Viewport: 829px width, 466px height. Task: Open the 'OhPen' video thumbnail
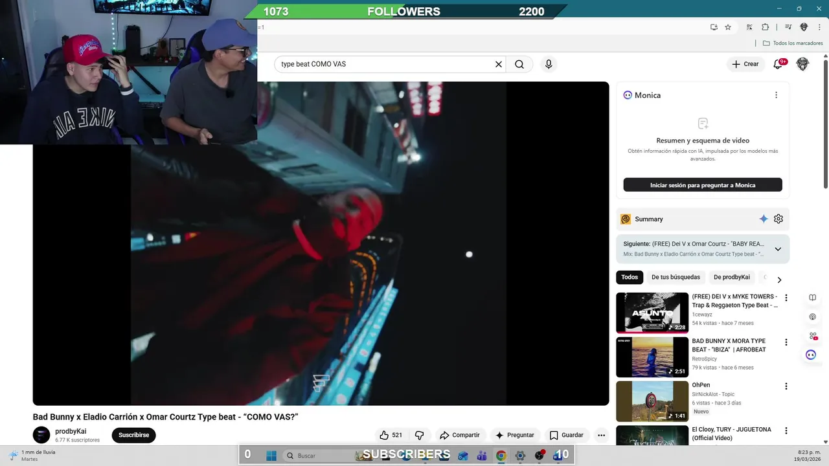652,401
